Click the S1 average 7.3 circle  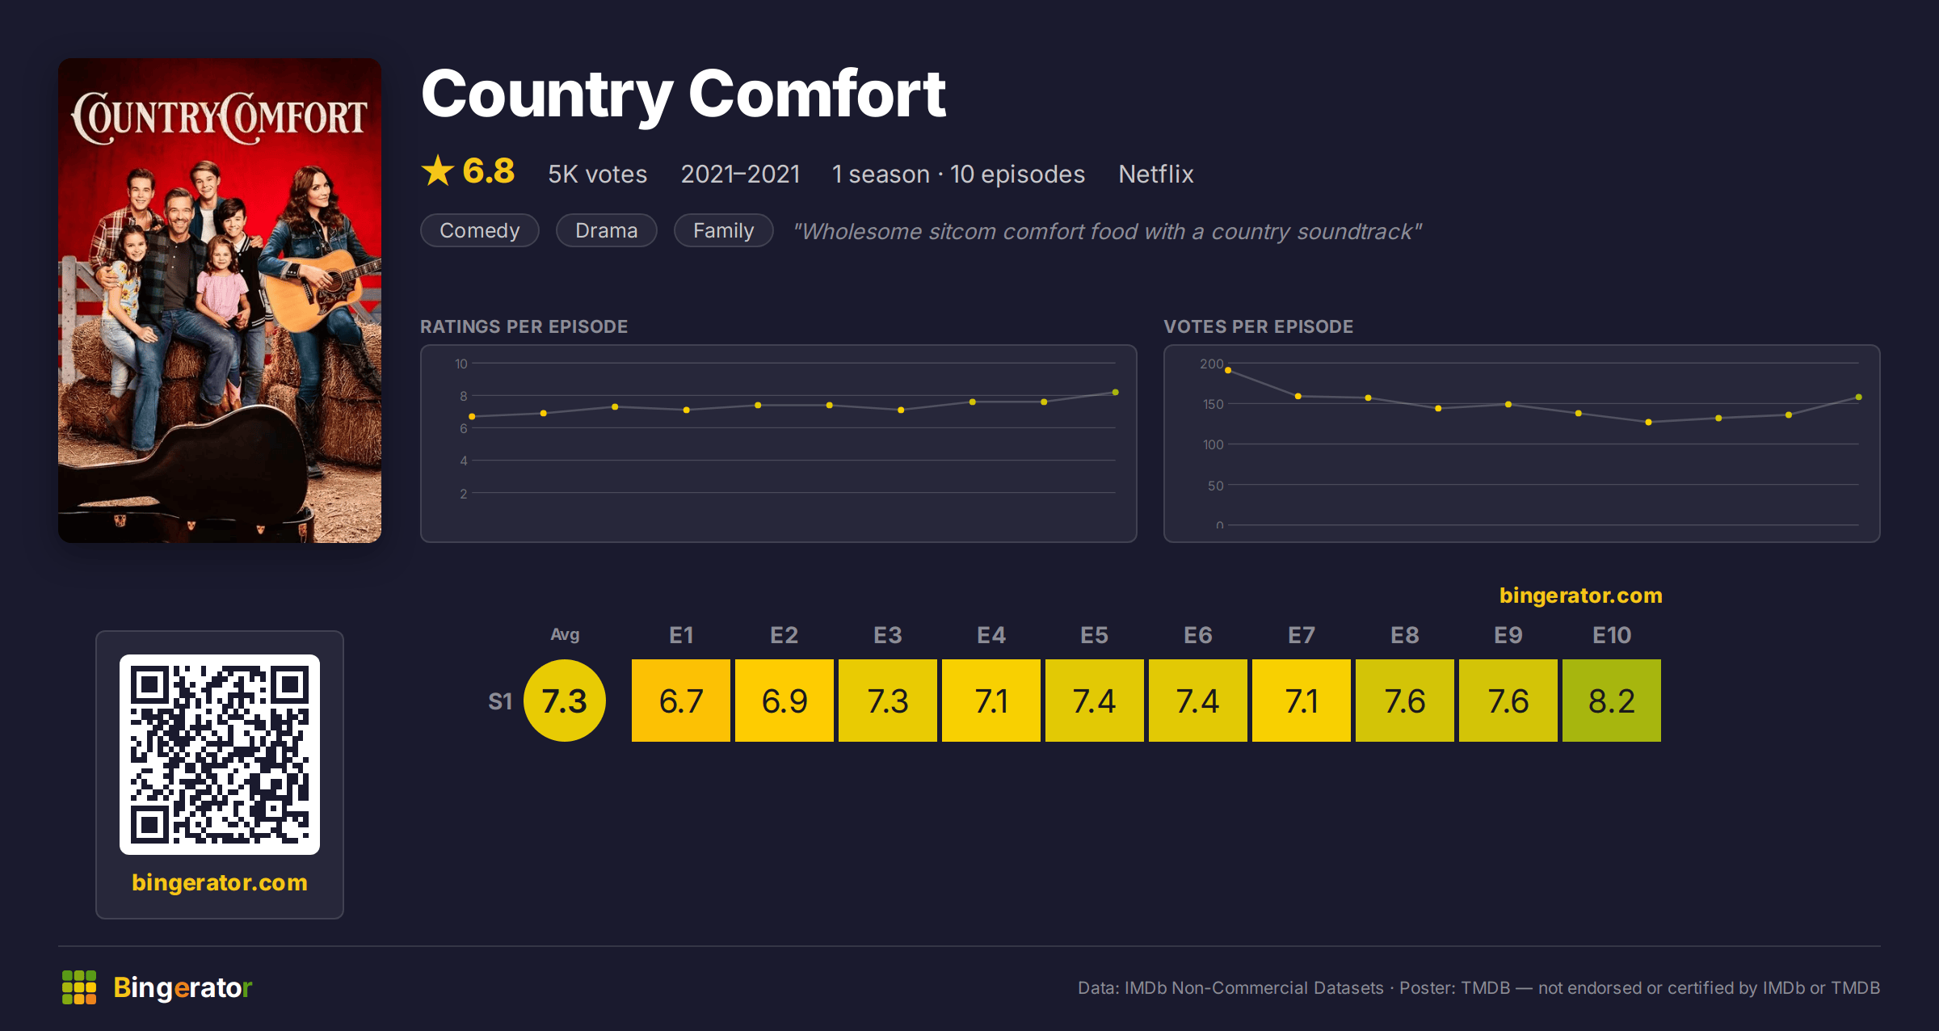[x=565, y=701]
